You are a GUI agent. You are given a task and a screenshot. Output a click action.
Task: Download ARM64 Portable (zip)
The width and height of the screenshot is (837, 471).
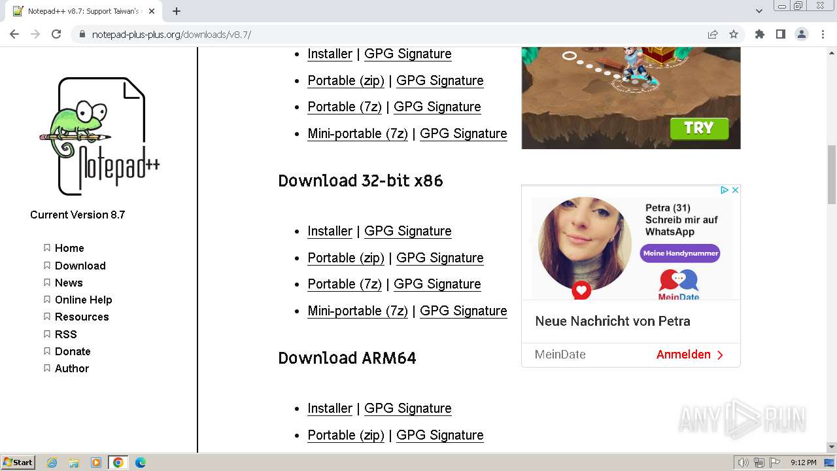pyautogui.click(x=346, y=435)
